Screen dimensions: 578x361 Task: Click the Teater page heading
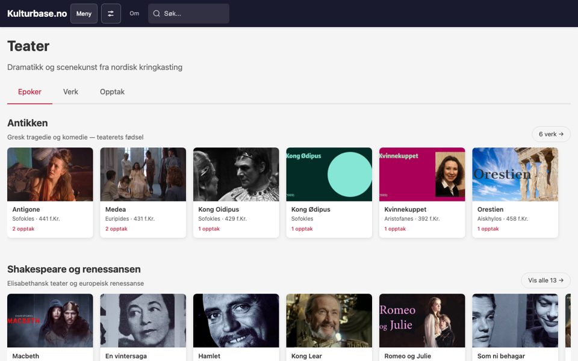coord(28,46)
